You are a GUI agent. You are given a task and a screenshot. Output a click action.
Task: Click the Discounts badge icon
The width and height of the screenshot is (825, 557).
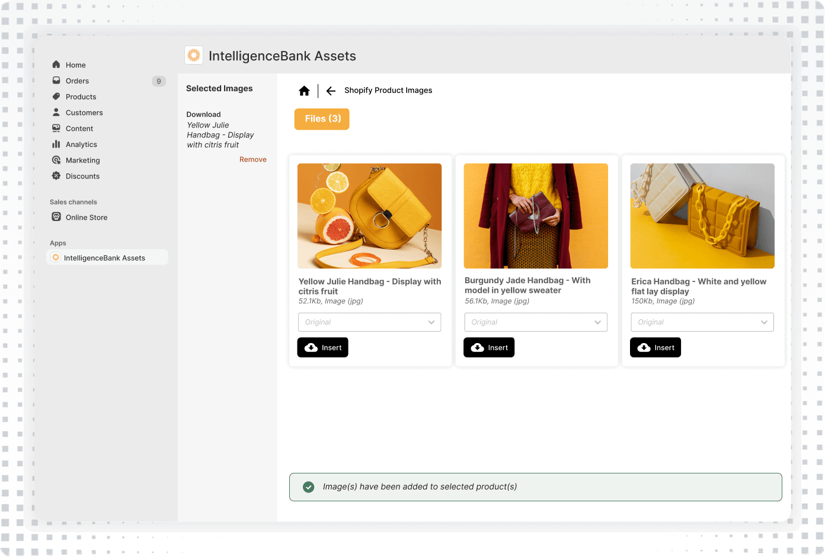click(56, 176)
